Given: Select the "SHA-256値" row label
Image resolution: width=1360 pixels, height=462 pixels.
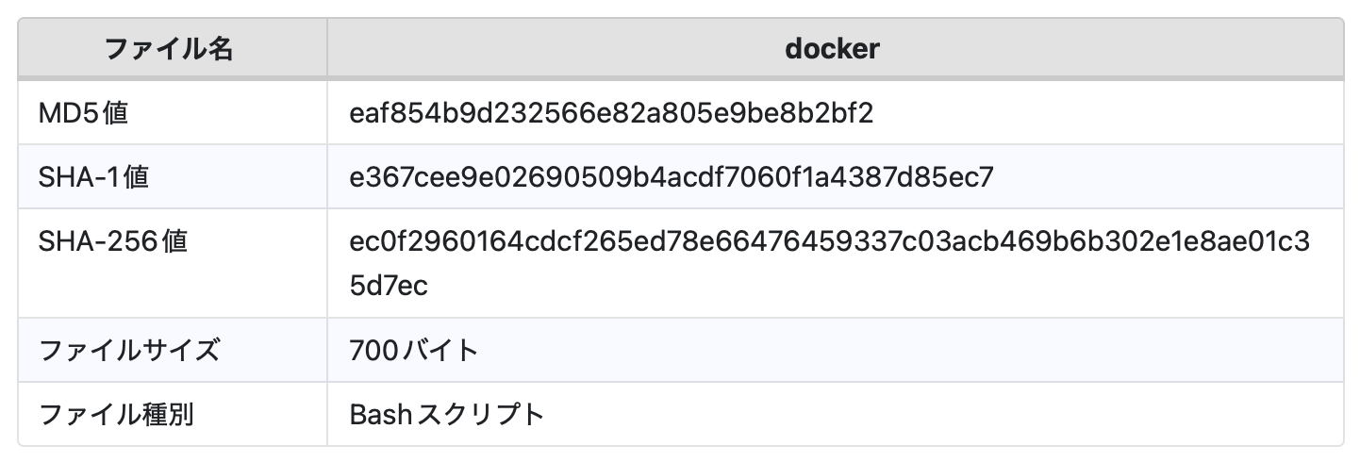Looking at the screenshot, I should (x=113, y=241).
